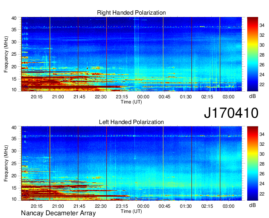Screen dimensions: 269x218
Task: Click the 21:45 time tick under Right Handed plot
Action: point(79,97)
